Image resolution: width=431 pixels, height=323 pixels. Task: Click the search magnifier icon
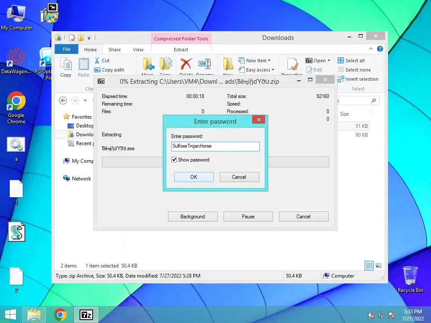click(x=374, y=101)
